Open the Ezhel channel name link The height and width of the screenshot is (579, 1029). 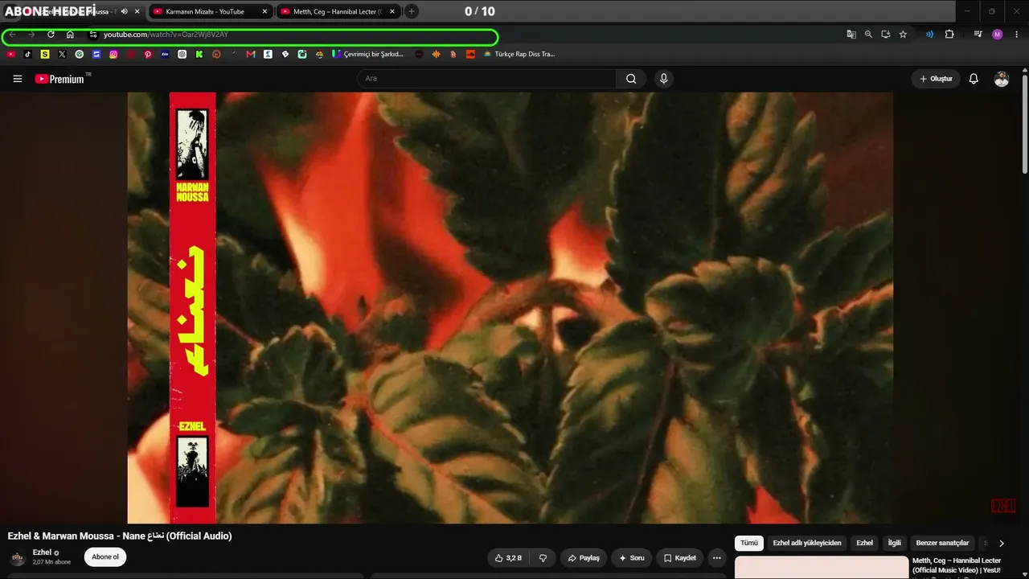coord(42,552)
